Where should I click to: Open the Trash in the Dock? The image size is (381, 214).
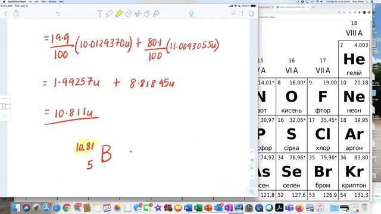364,207
